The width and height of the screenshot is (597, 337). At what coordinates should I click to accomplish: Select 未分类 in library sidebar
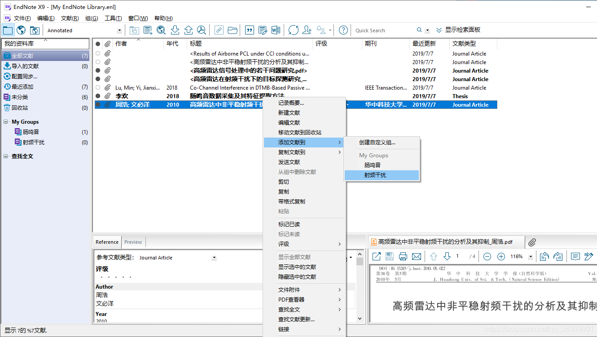pyautogui.click(x=45, y=97)
